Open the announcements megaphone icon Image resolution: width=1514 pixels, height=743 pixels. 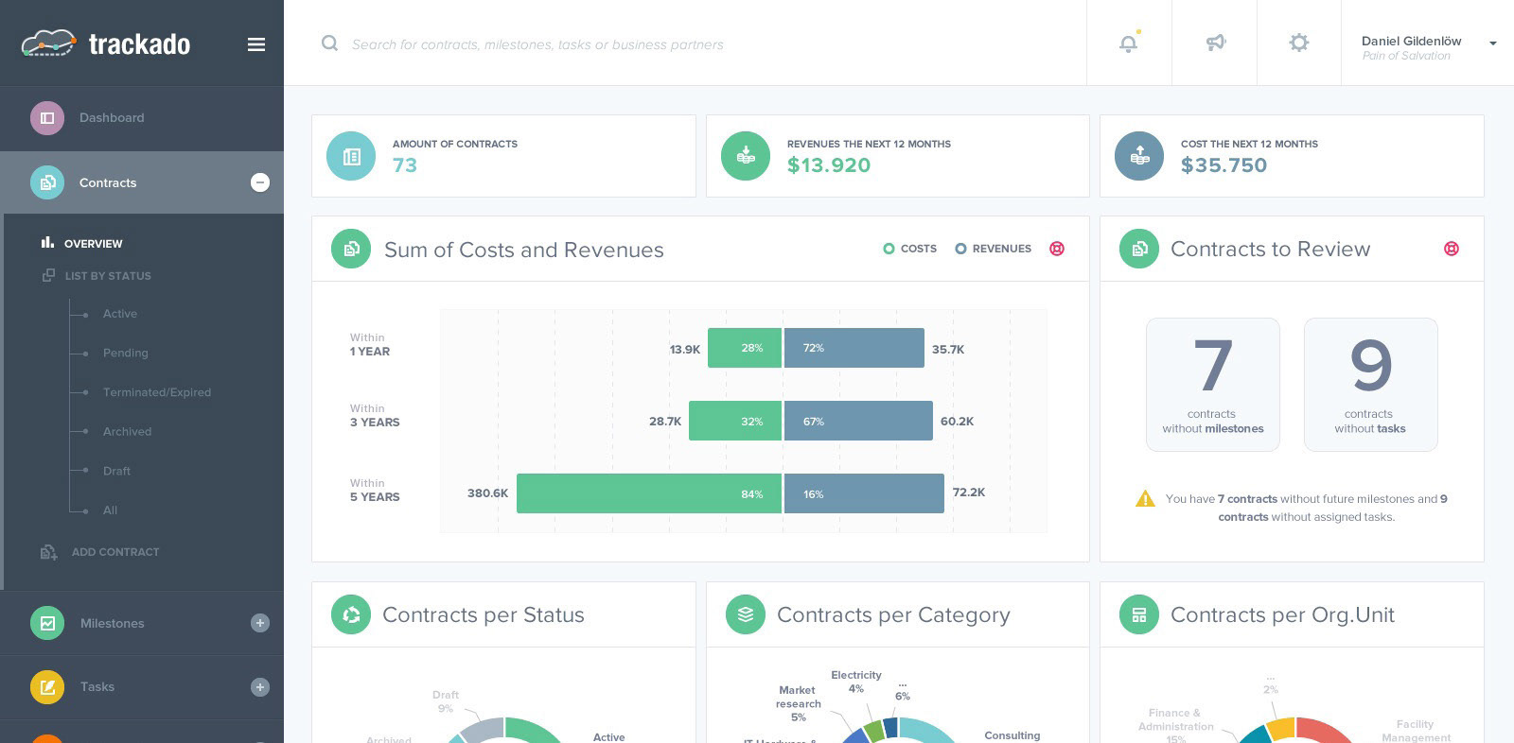tap(1216, 43)
